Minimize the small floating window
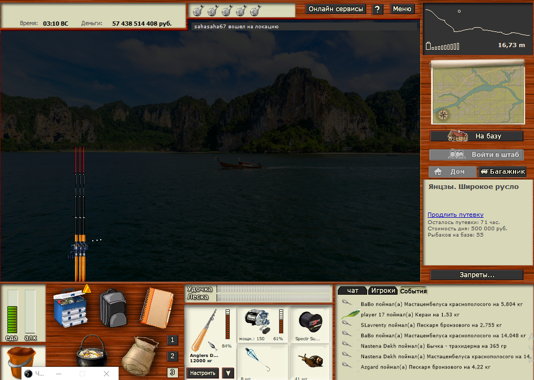 pyautogui.click(x=59, y=374)
